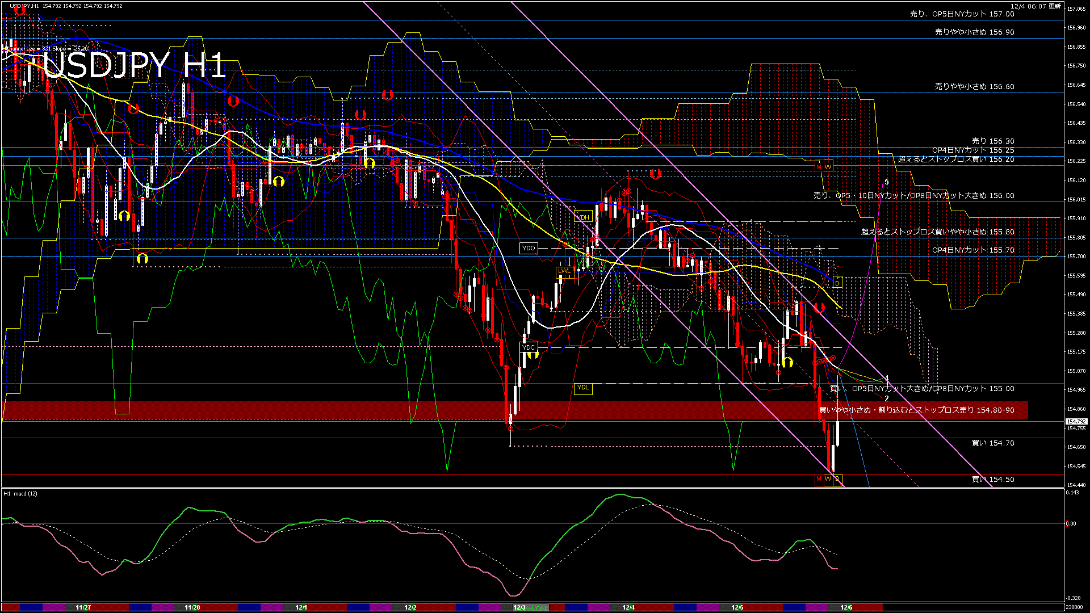1090x613 pixels.
Task: Click the orange LWL level label
Action: pyautogui.click(x=564, y=271)
